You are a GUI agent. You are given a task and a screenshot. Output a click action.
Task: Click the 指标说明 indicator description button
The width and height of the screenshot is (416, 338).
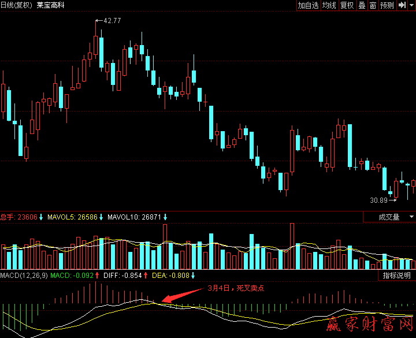pos(397,276)
